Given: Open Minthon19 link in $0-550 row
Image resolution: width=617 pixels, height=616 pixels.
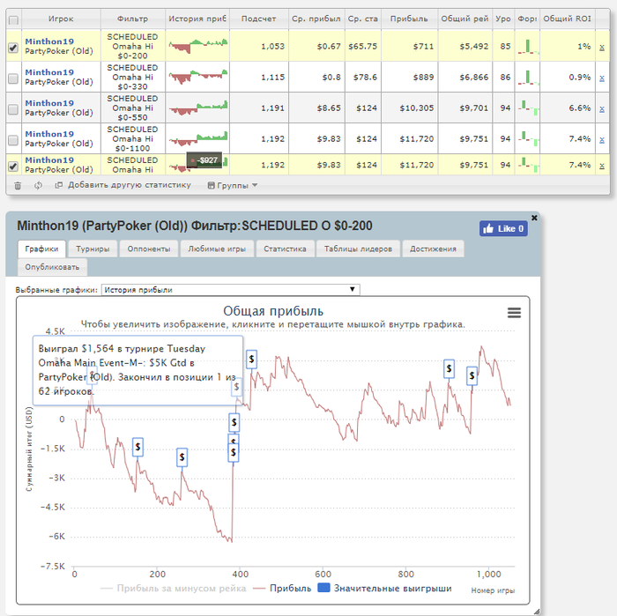Looking at the screenshot, I should pyautogui.click(x=49, y=102).
